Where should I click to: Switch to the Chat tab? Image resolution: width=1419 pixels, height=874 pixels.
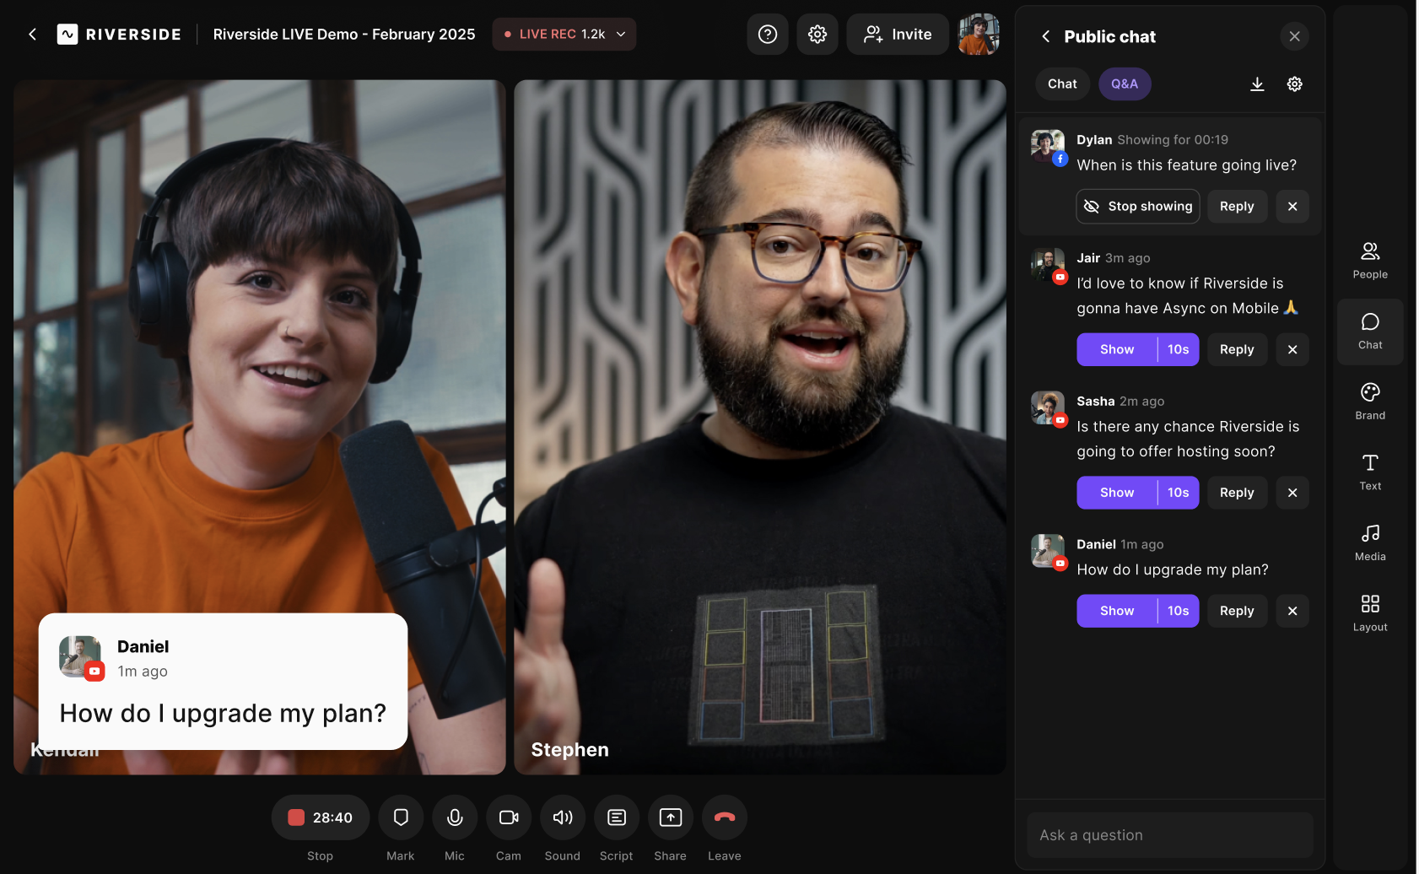[x=1062, y=84]
